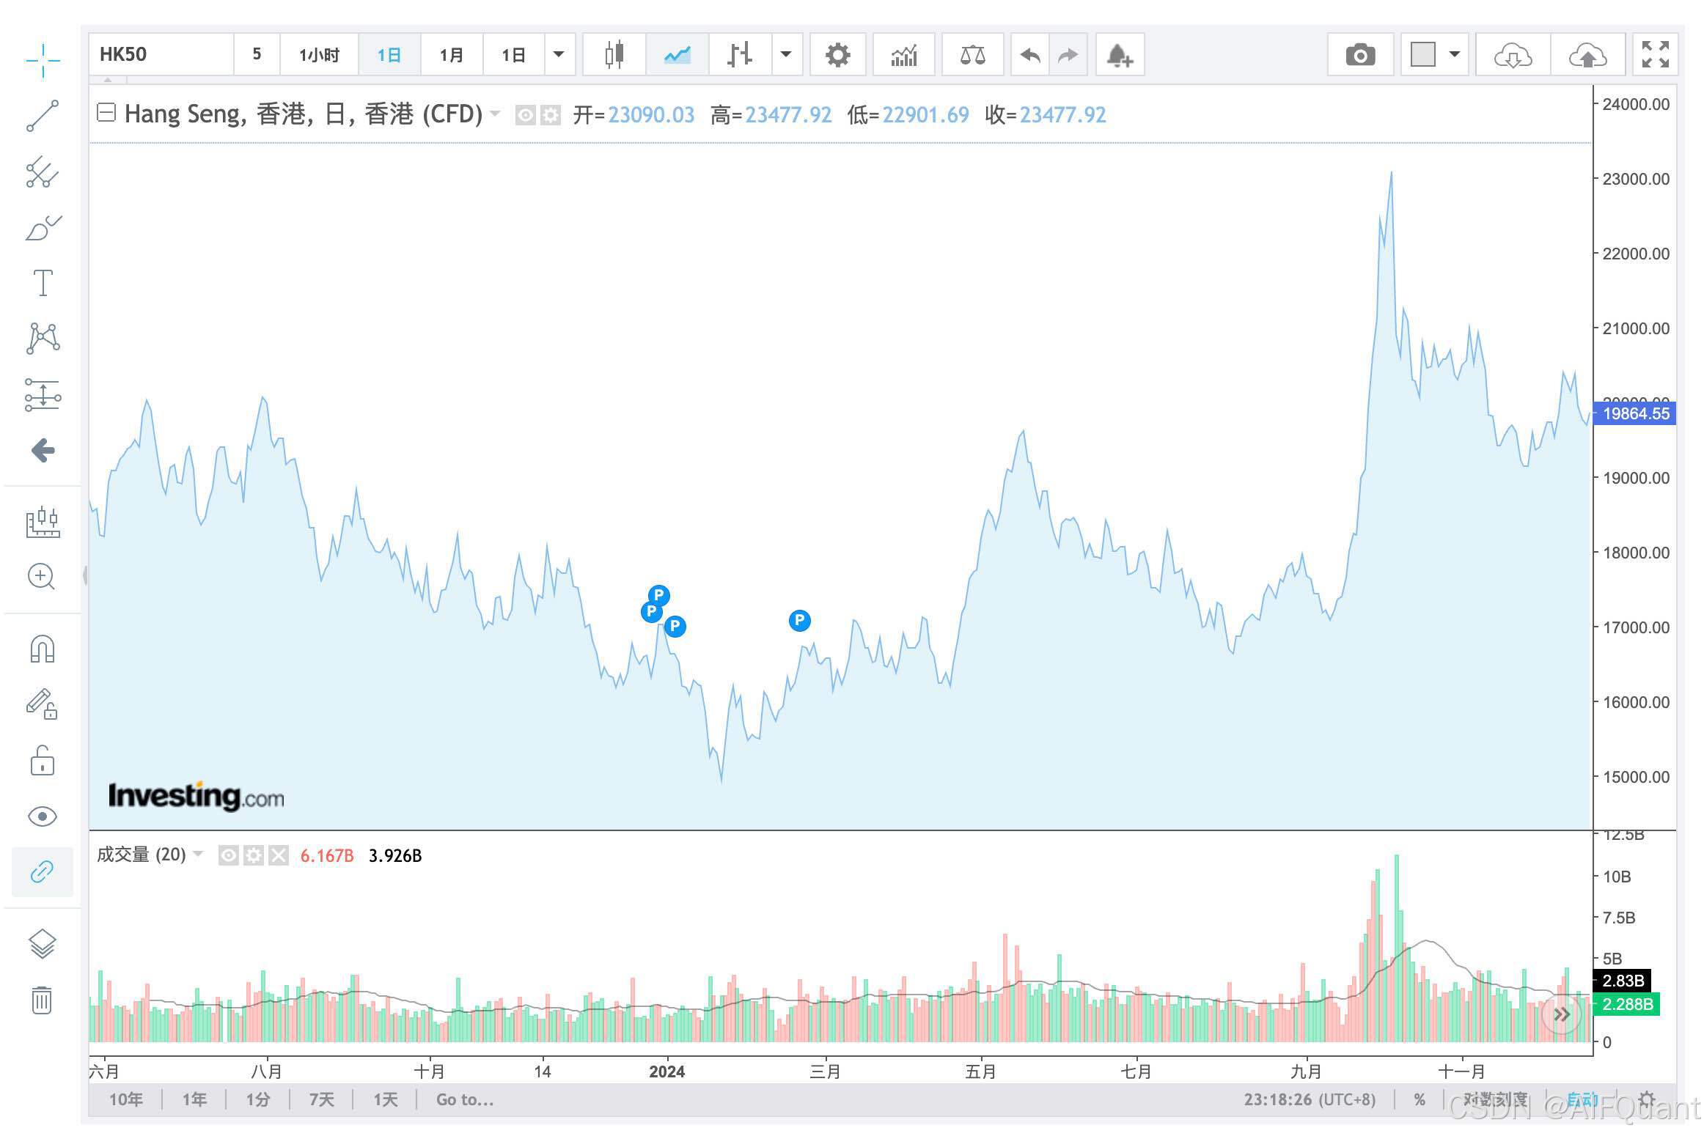Open the compare symbols scales icon
Viewport: 1704px width, 1136px height.
(972, 55)
